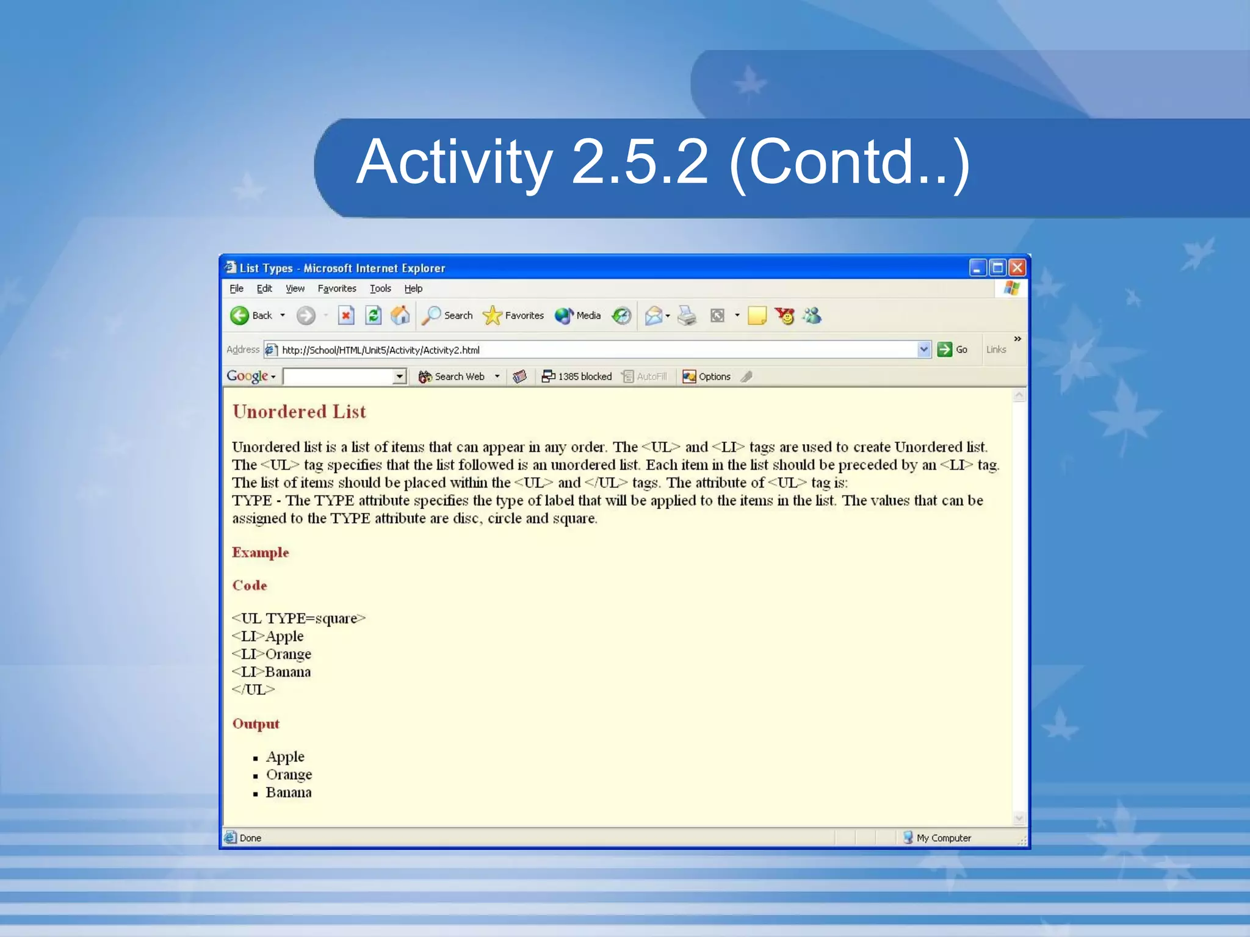Open the Search Web dropdown arrow

pyautogui.click(x=497, y=376)
